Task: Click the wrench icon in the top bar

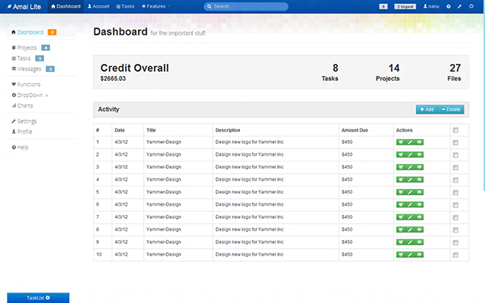Action: coord(460,6)
